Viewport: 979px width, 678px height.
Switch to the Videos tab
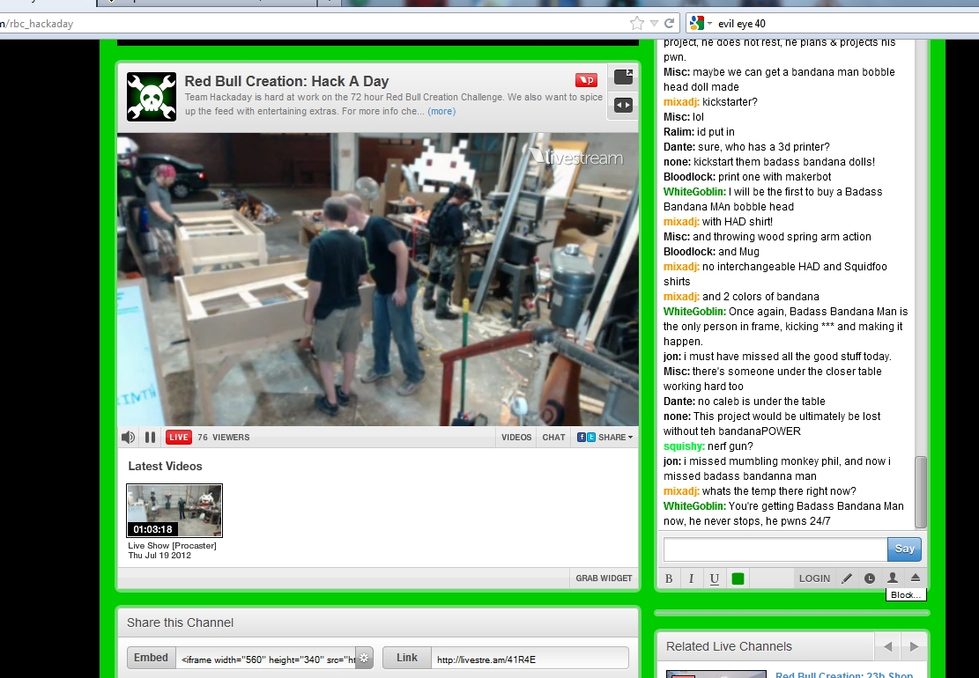(x=516, y=437)
